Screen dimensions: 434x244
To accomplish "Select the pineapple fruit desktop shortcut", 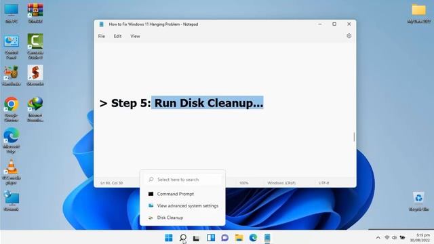I will [12, 75].
